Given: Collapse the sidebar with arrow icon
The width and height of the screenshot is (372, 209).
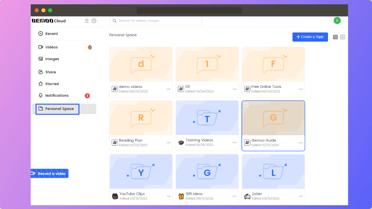Looking at the screenshot, I should pos(94,21).
